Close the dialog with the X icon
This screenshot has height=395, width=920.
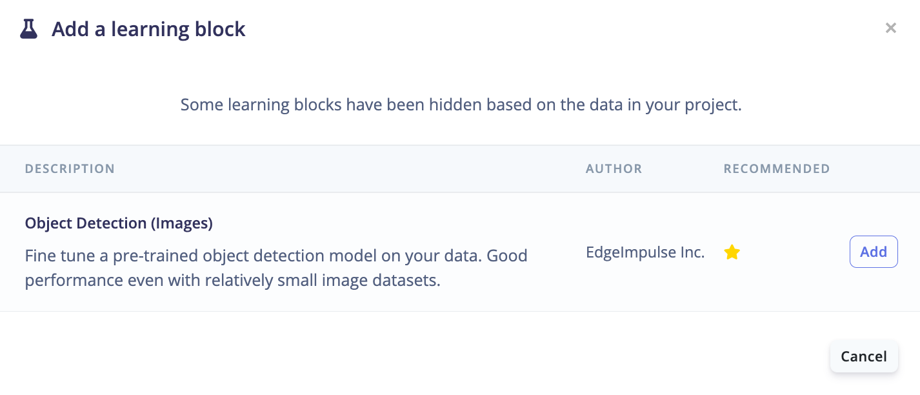click(891, 28)
